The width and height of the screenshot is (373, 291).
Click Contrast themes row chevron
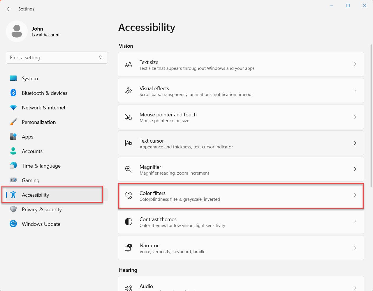coord(355,221)
